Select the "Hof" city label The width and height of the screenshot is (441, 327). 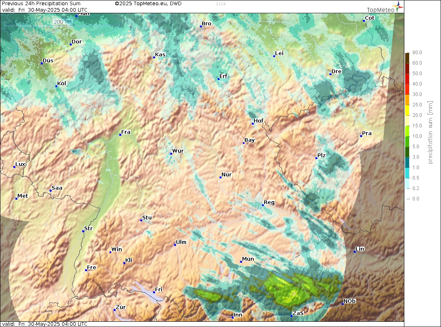259,121
